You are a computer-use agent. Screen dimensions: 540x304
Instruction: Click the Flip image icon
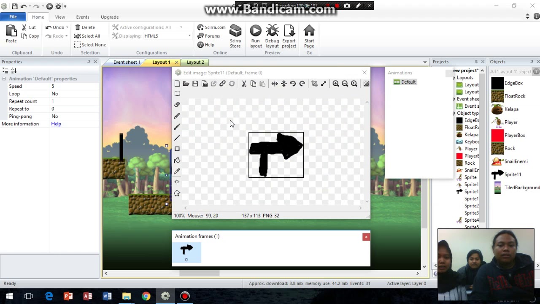coord(284,84)
